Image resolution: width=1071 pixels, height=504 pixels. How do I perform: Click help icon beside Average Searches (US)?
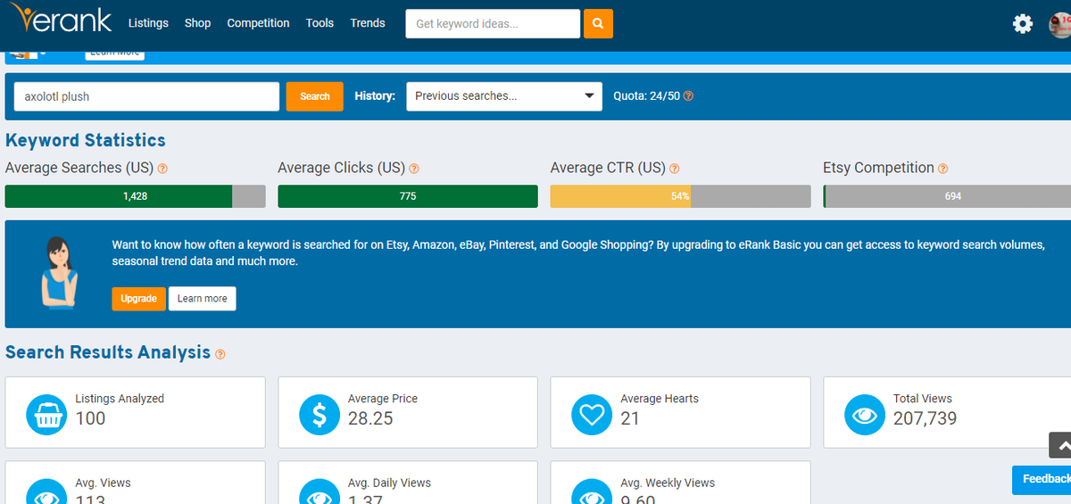(x=162, y=169)
